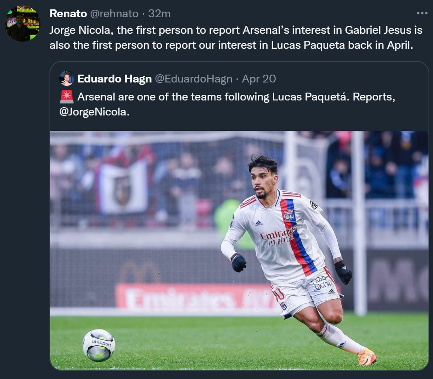
Task: Open quoted tweet text about Arsenal following Paquetá
Action: [x=227, y=104]
